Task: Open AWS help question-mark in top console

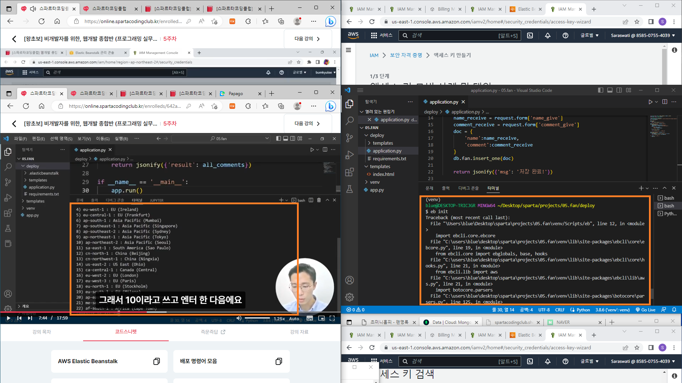Action: (565, 35)
